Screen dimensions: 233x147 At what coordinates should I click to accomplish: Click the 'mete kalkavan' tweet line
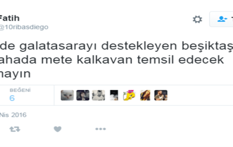click(112, 60)
